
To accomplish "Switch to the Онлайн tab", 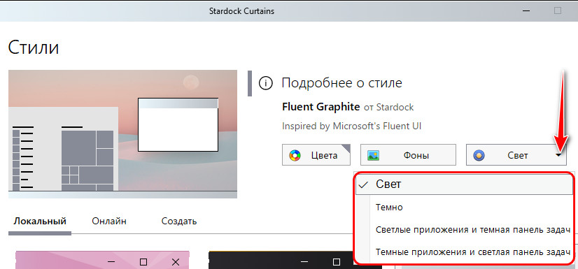I will click(x=109, y=221).
